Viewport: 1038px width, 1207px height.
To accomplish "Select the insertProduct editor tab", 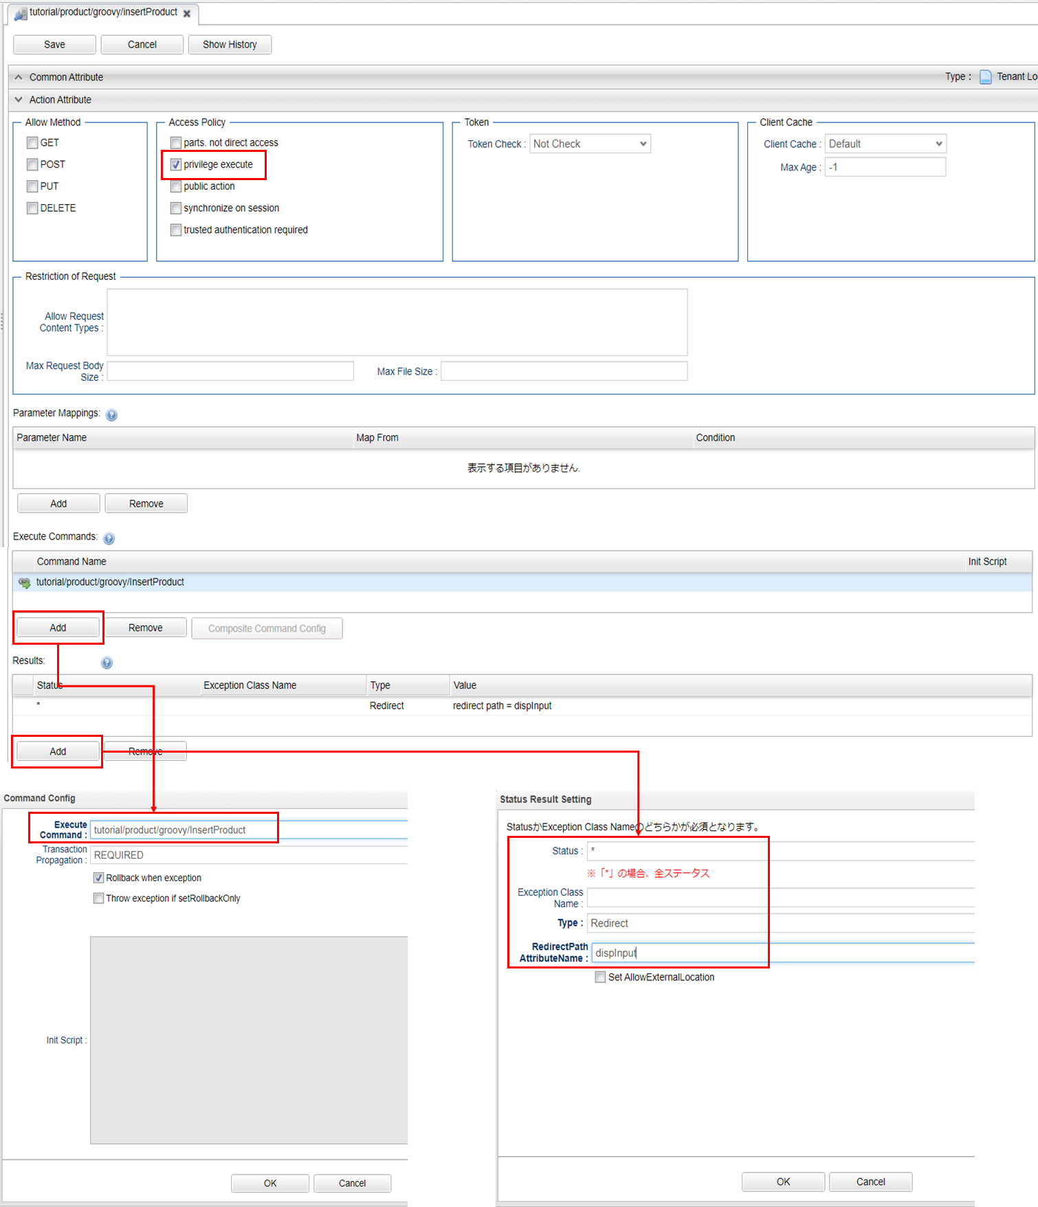I will click(103, 12).
